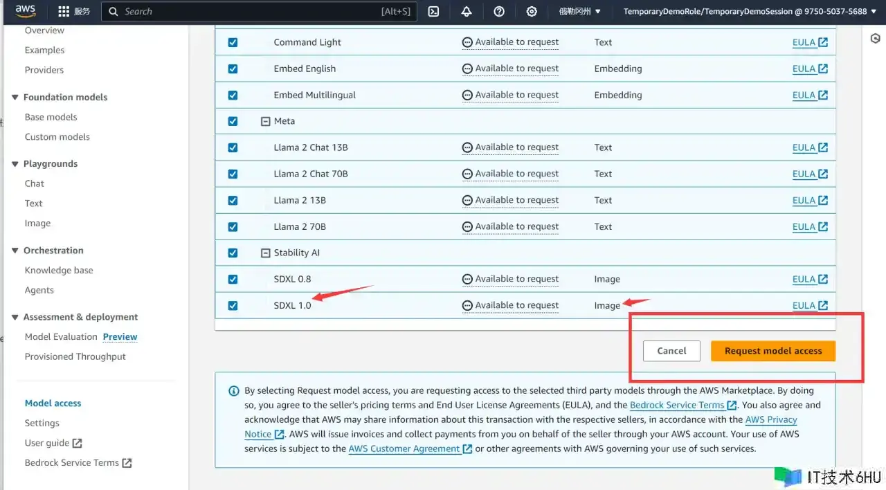Image resolution: width=886 pixels, height=490 pixels.
Task: Open Knowledge base in sidebar
Action: click(x=59, y=271)
